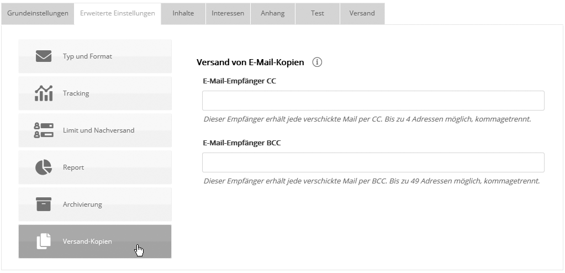Open the Archivierung label in the sidebar

82,204
